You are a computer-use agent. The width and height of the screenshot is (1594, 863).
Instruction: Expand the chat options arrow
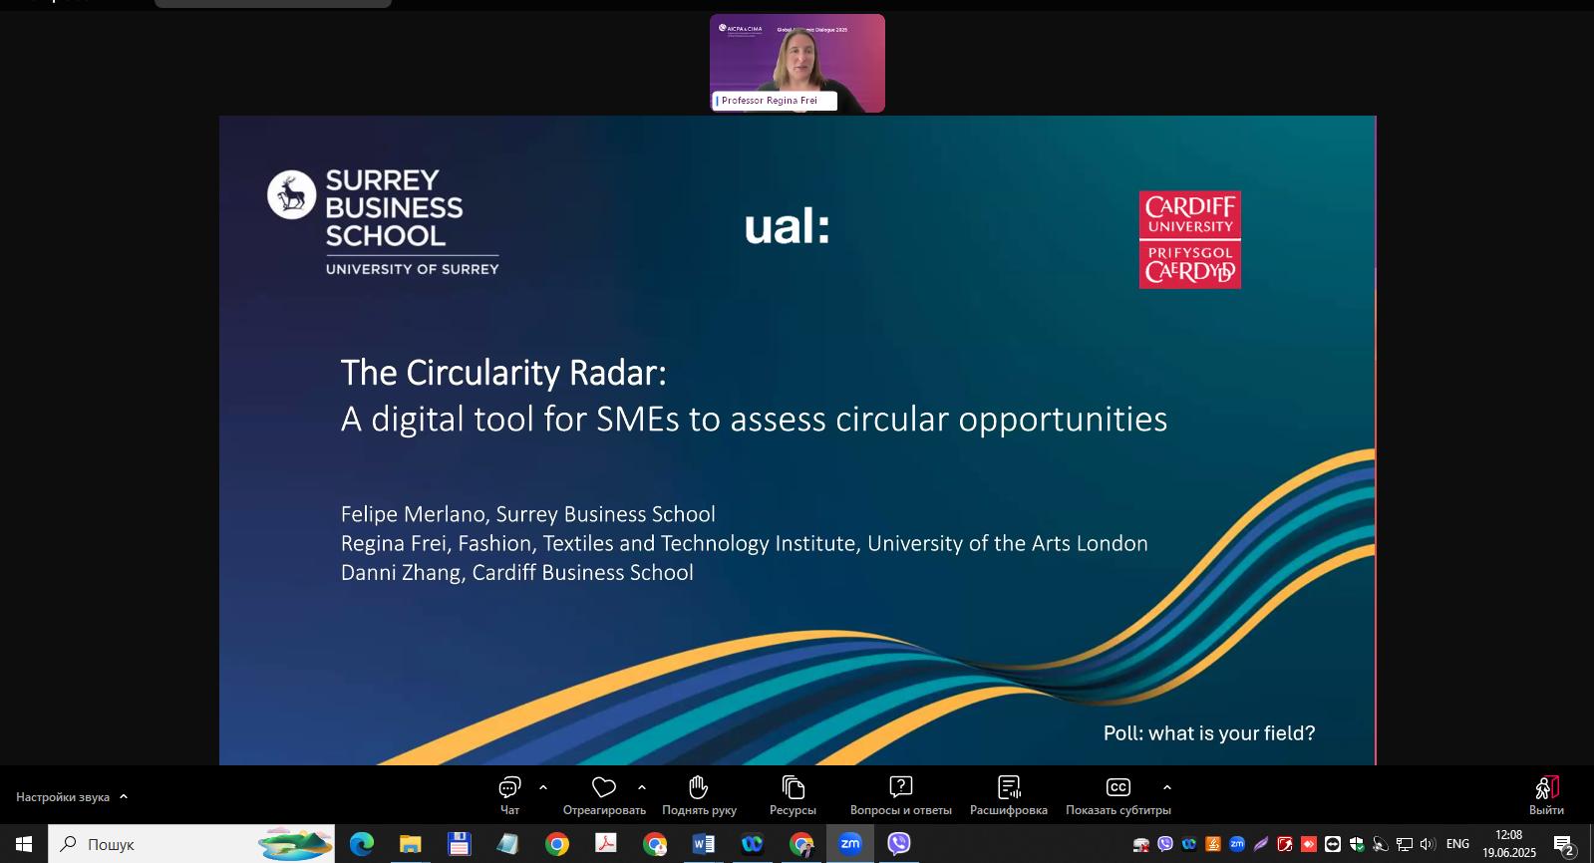tap(543, 787)
